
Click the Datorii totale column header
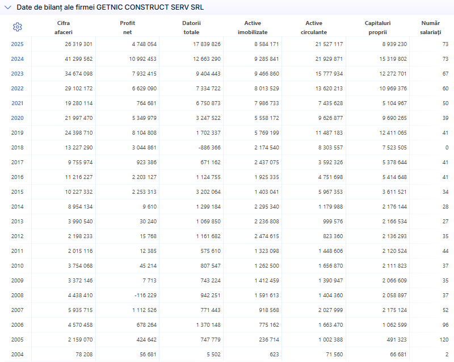(x=191, y=27)
